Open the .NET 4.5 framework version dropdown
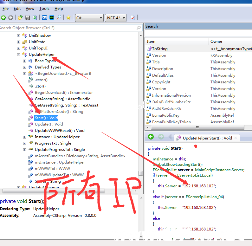The width and height of the screenshot is (252, 246). click(115, 18)
